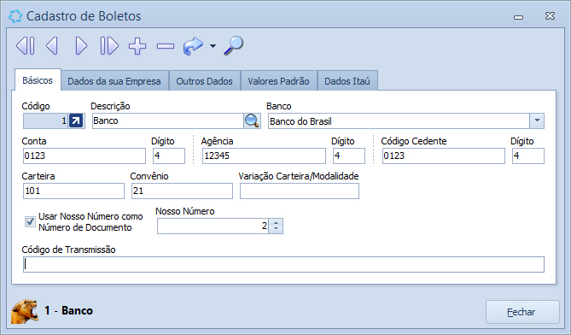Open search with the toolbar magnifier icon
The width and height of the screenshot is (571, 335).
pos(233,46)
